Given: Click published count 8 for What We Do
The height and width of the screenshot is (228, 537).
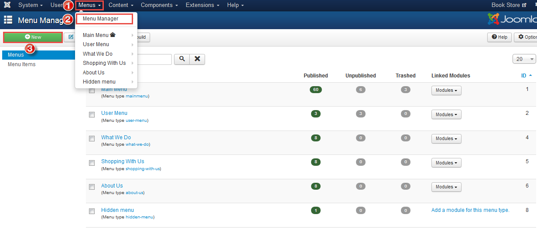Looking at the screenshot, I should tap(315, 138).
